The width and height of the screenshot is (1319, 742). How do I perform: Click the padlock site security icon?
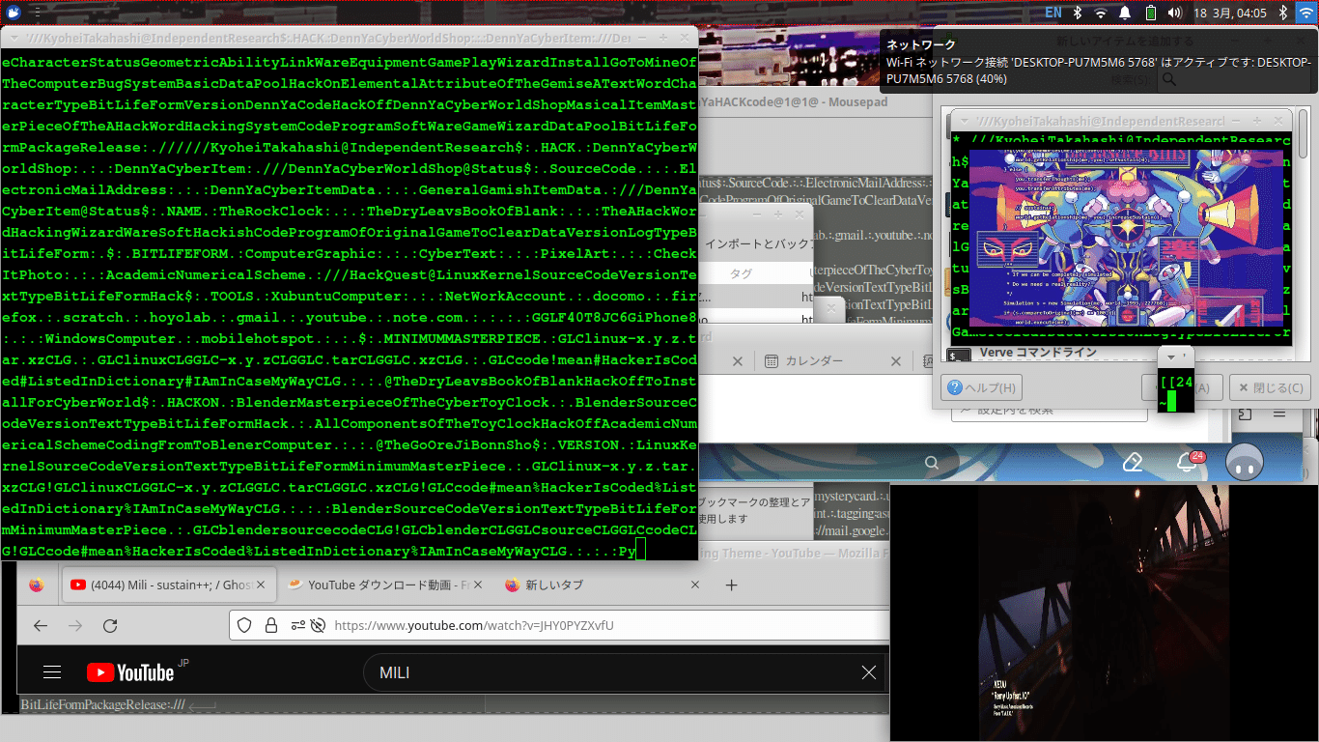271,625
